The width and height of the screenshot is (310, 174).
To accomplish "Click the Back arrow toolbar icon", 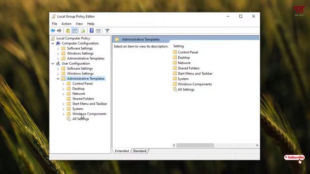I will (x=53, y=30).
